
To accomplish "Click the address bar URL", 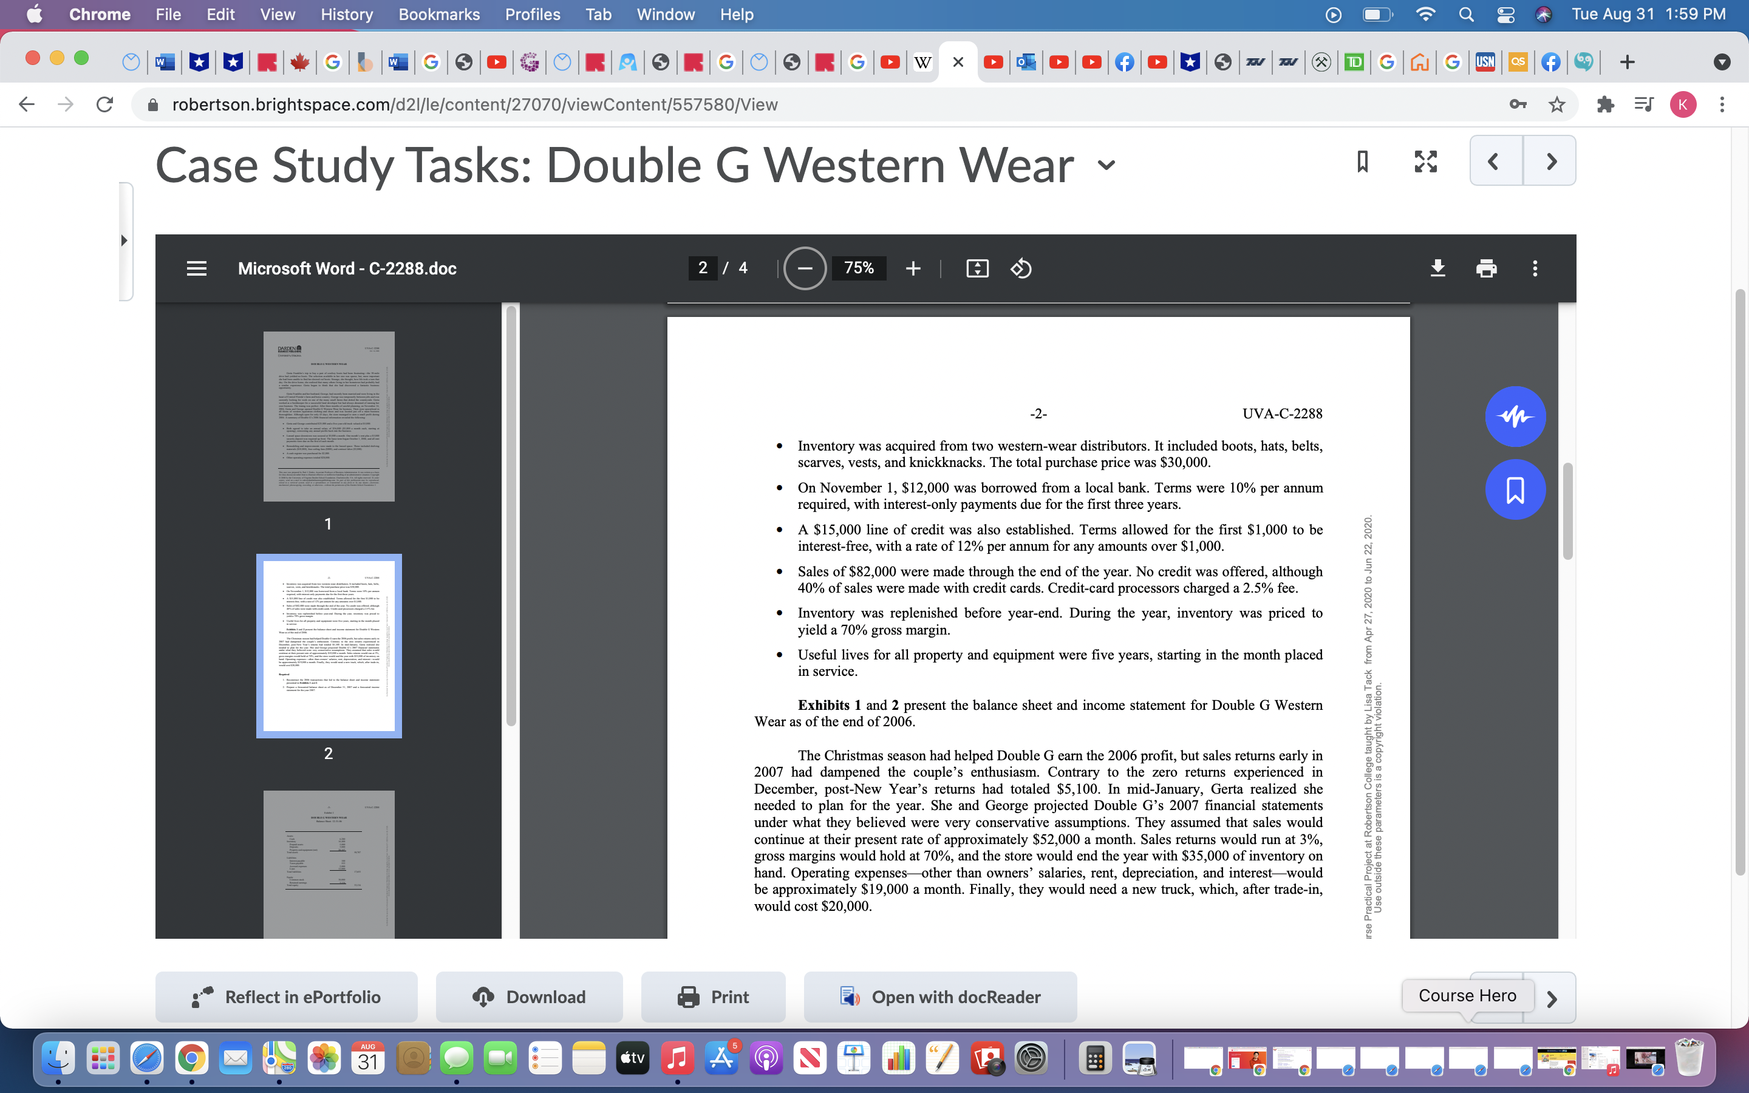I will click(474, 104).
